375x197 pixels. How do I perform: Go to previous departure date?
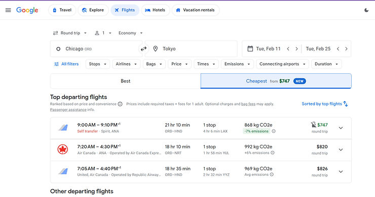[x=288, y=49]
